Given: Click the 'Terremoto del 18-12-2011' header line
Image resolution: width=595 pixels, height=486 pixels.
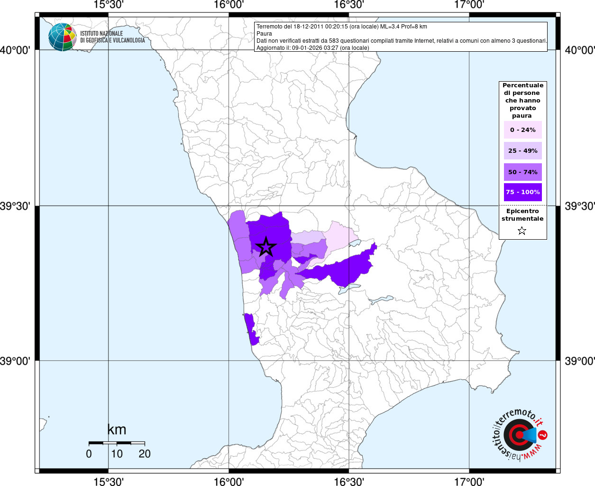Looking at the screenshot, I should click(341, 27).
